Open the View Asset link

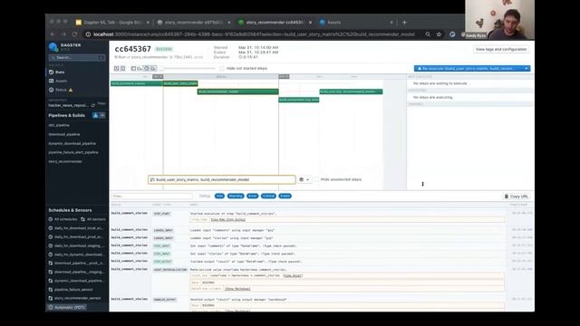(x=292, y=275)
